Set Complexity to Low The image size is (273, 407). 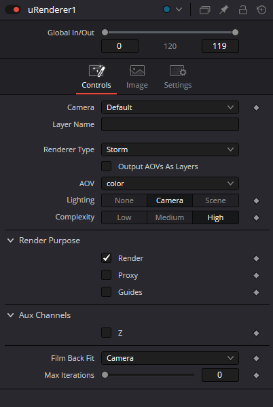pos(124,217)
